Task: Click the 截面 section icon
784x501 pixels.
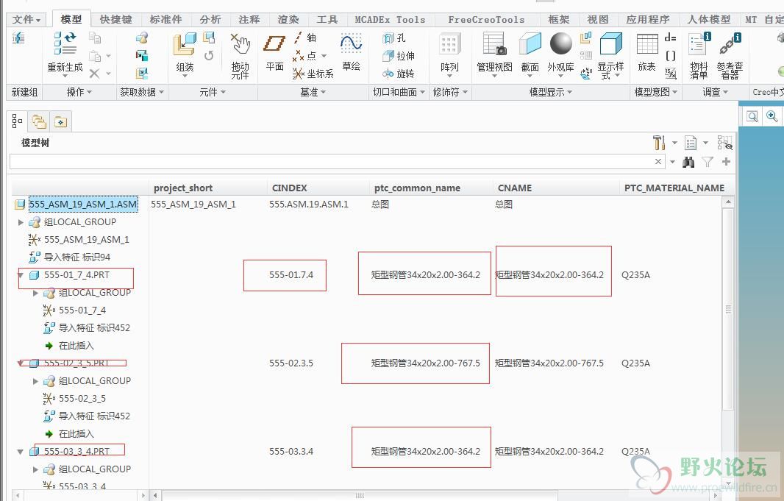Action: click(x=530, y=44)
